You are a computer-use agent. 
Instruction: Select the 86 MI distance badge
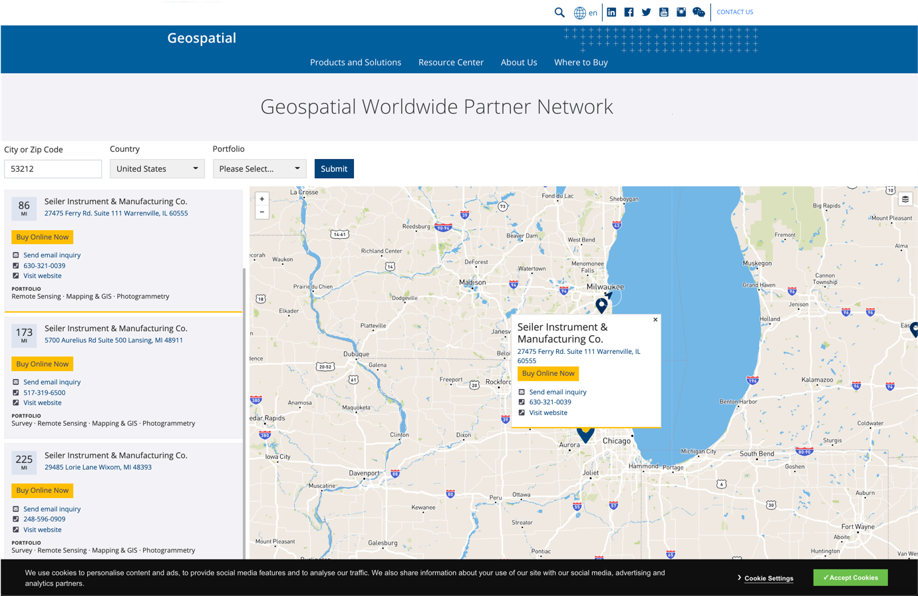click(24, 208)
